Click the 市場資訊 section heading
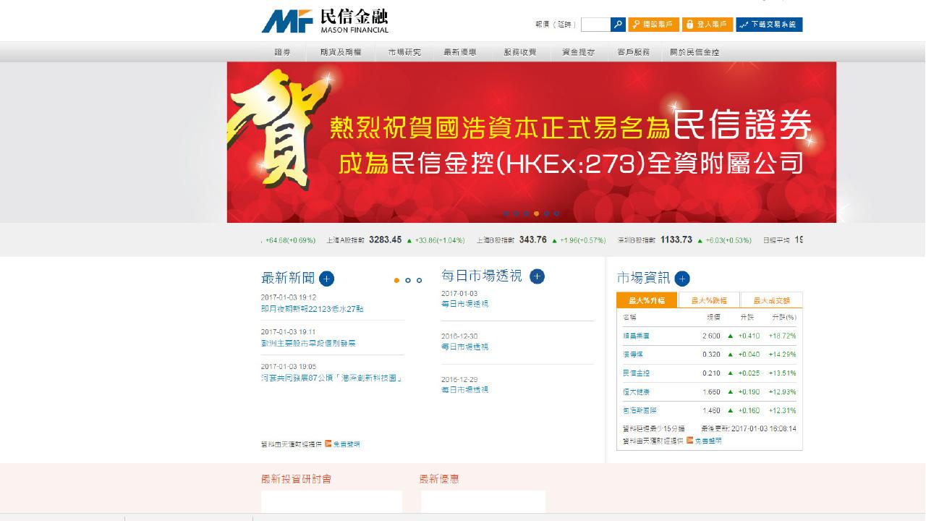This screenshot has height=521, width=926. 644,279
